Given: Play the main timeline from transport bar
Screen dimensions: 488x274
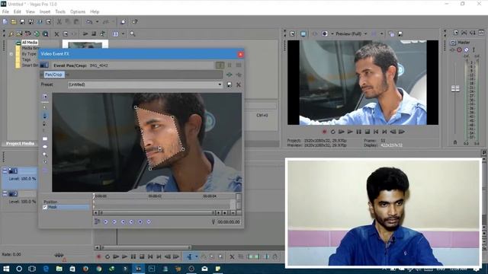Looking at the screenshot, I should click(124, 257).
